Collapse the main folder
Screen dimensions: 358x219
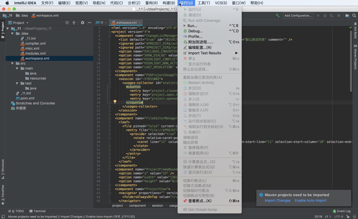coord(17,68)
